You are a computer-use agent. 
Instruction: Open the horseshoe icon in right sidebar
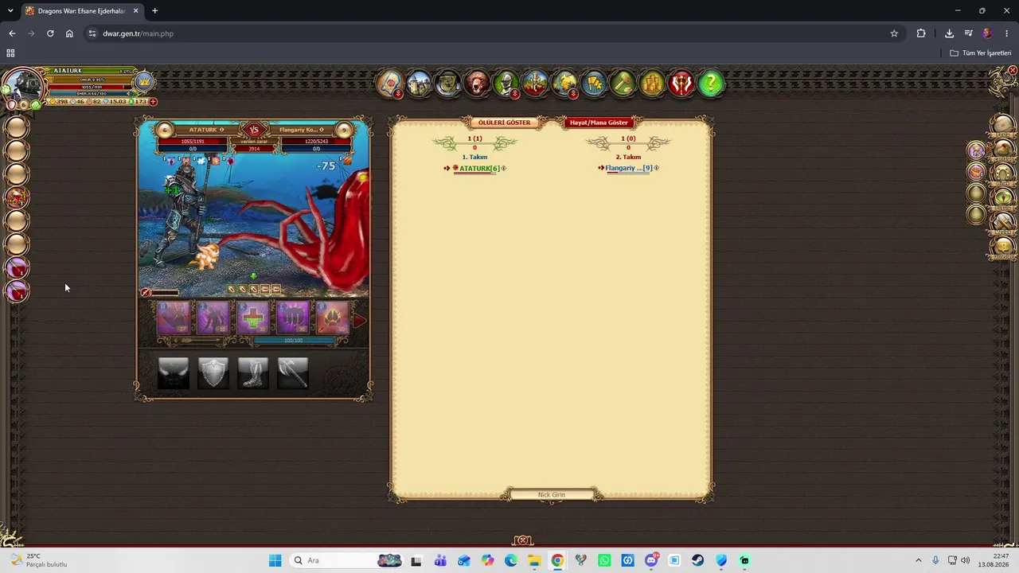coord(1003,172)
